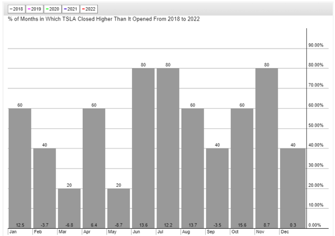Click the Jul axis label

click(160, 232)
